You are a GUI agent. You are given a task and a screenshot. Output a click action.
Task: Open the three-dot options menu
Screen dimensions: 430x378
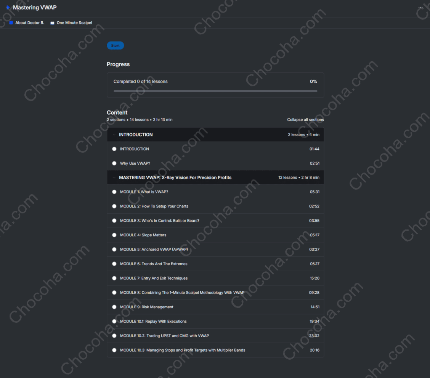click(420, 8)
